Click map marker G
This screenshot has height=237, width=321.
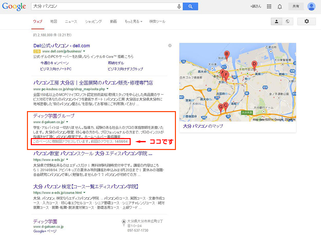tap(221, 108)
